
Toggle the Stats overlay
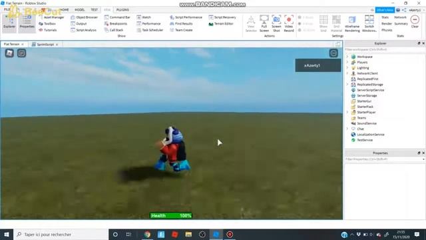385,17
